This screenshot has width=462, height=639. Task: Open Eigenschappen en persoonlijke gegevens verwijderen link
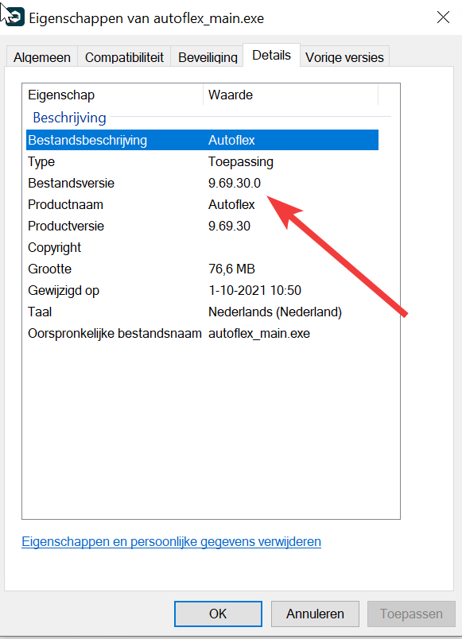(x=171, y=541)
